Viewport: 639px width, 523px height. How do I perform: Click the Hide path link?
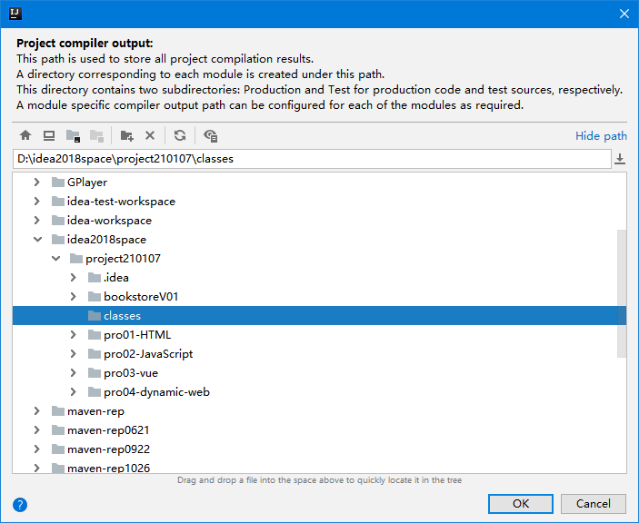click(x=601, y=136)
